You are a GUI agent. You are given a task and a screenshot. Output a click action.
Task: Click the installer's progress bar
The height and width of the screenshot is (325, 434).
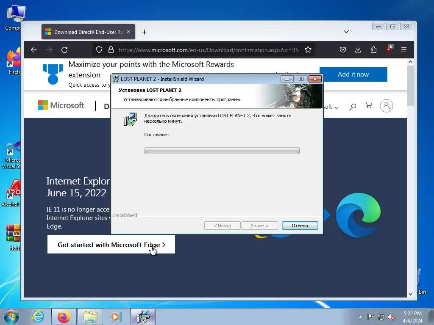222,151
